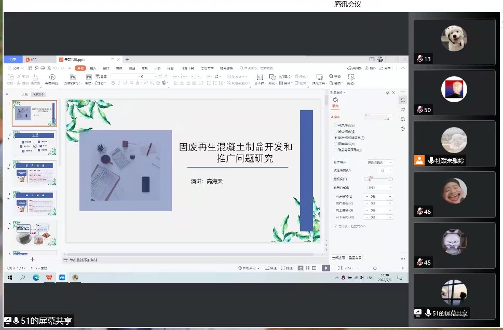This screenshot has width=503, height=330.
Task: Click the text box tool icon
Action: pos(260,77)
